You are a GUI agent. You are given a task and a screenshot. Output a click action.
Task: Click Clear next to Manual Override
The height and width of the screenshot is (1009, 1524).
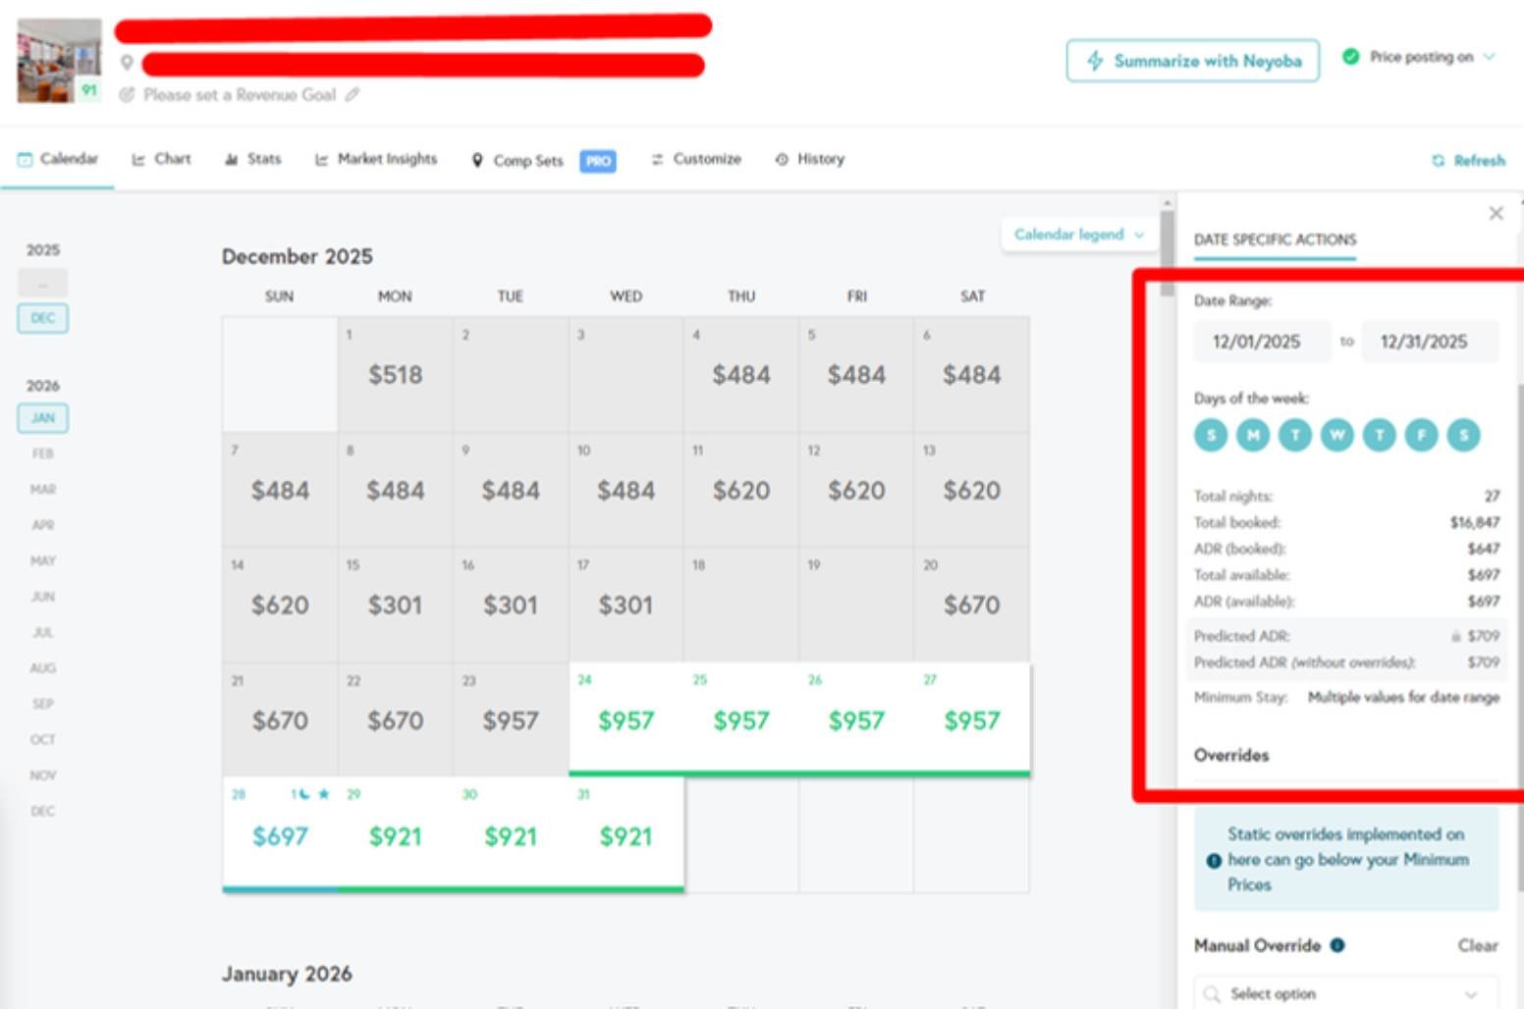click(x=1477, y=945)
